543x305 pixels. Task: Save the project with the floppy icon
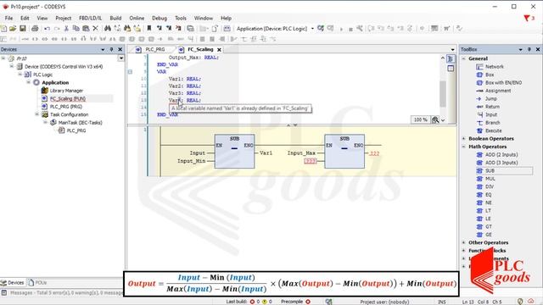(x=23, y=28)
